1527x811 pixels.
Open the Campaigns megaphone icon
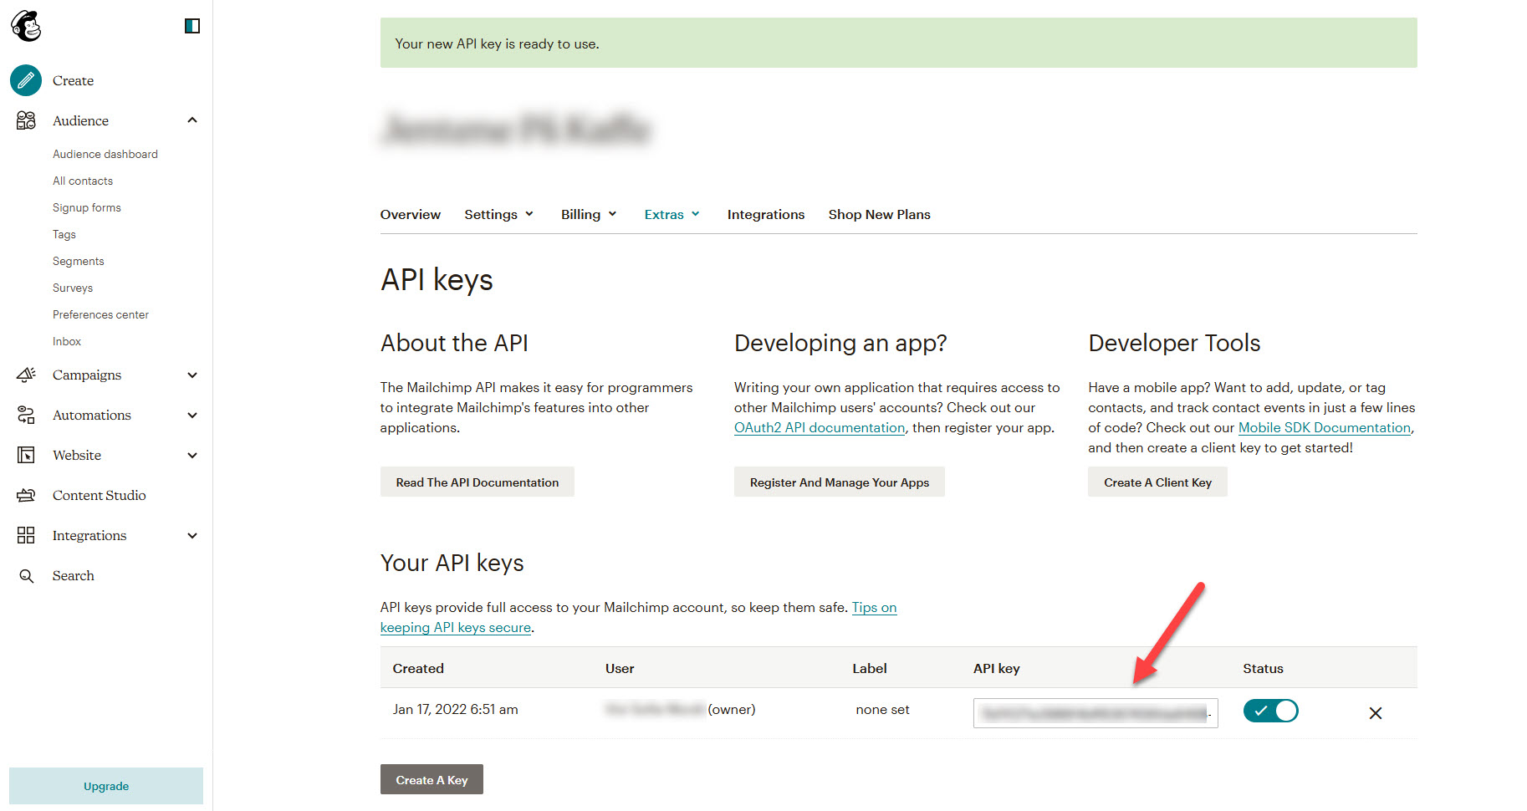click(26, 375)
